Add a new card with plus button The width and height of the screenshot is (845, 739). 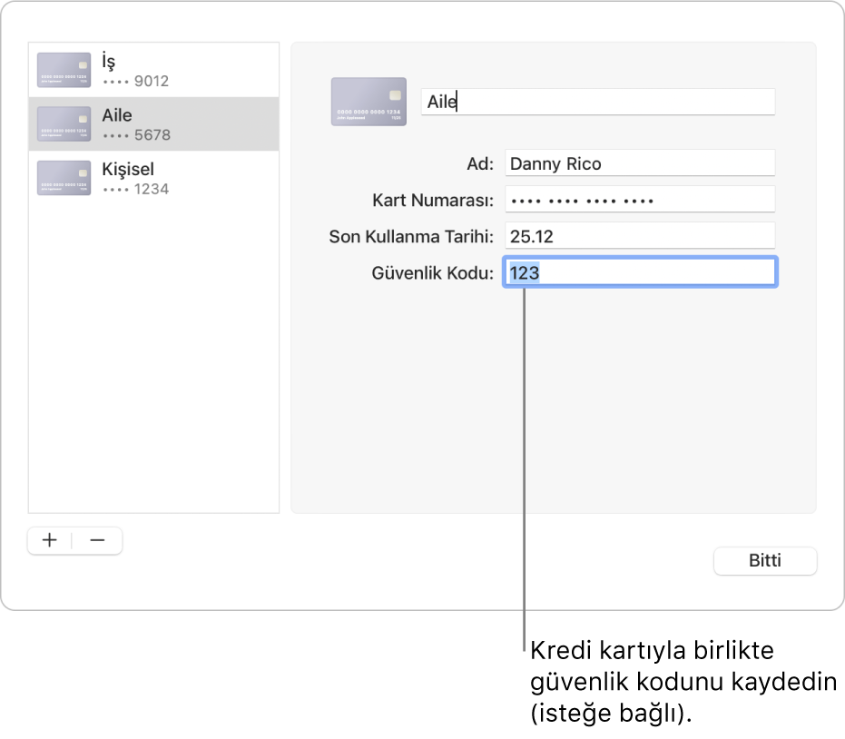pos(50,541)
